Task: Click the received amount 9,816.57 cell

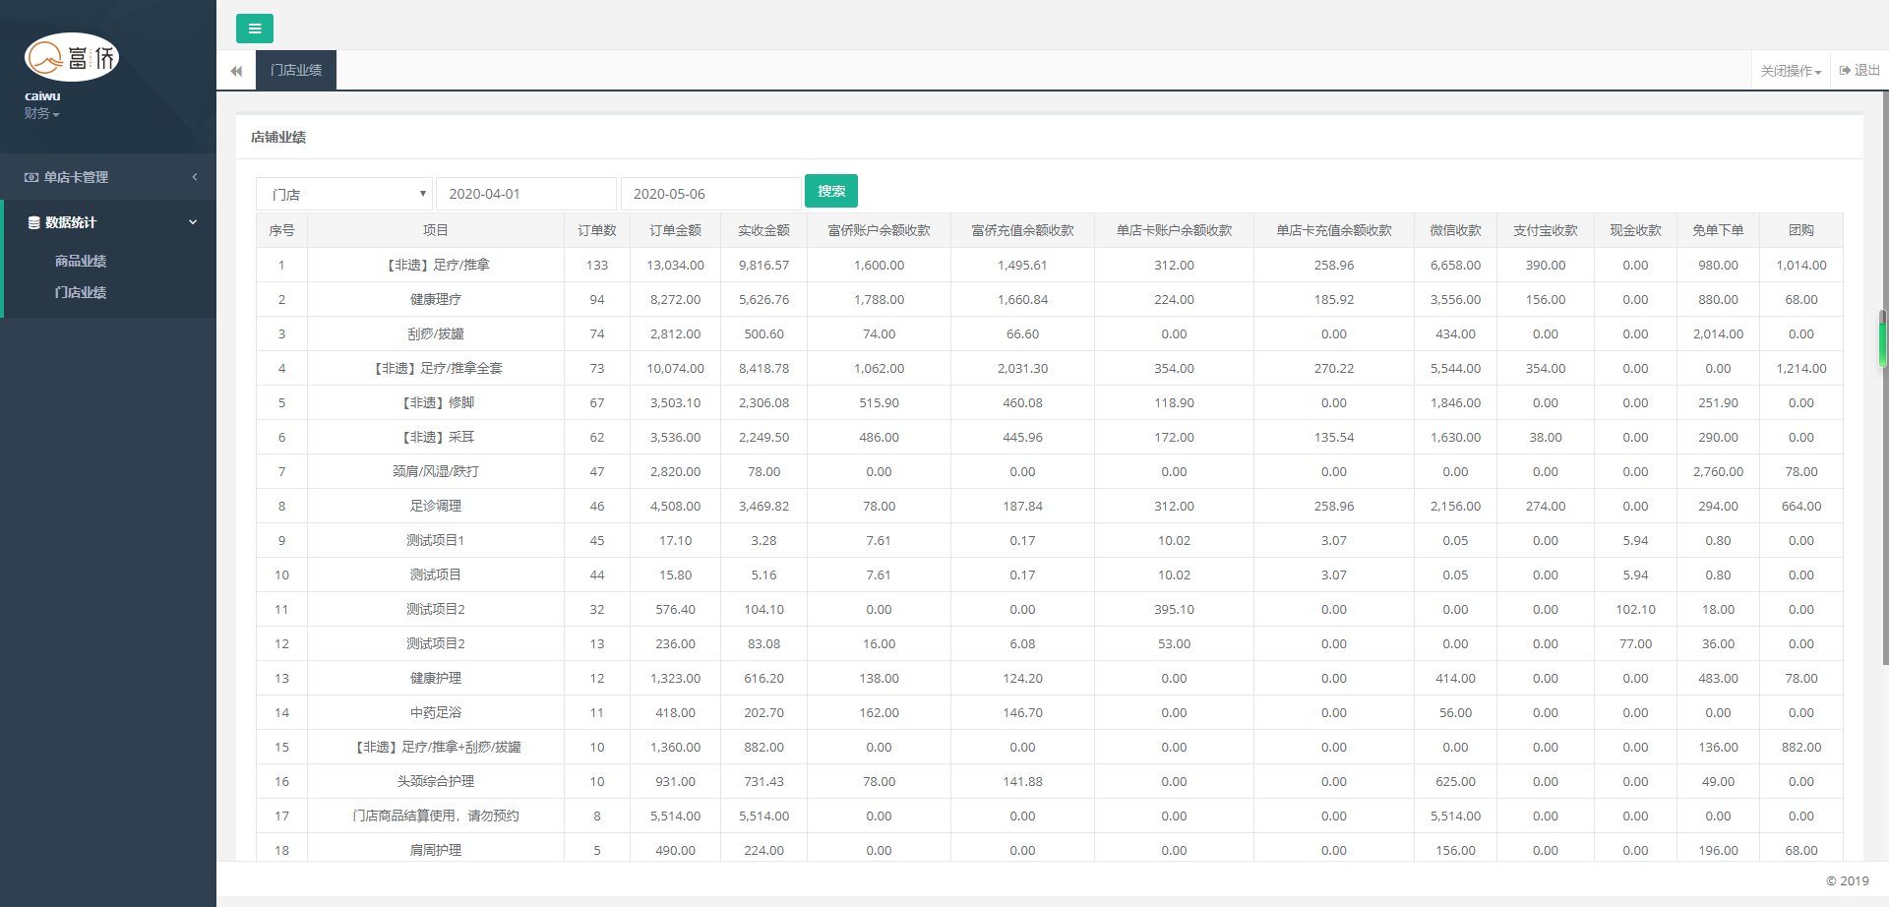Action: pos(763,265)
